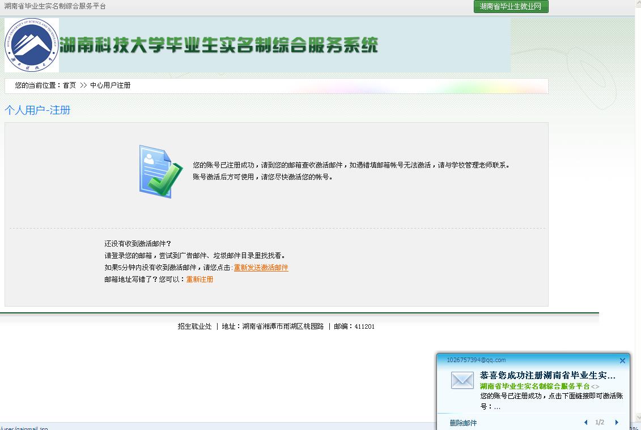Click the 个人用户-注册 heading
The width and height of the screenshot is (641, 430).
[x=37, y=110]
